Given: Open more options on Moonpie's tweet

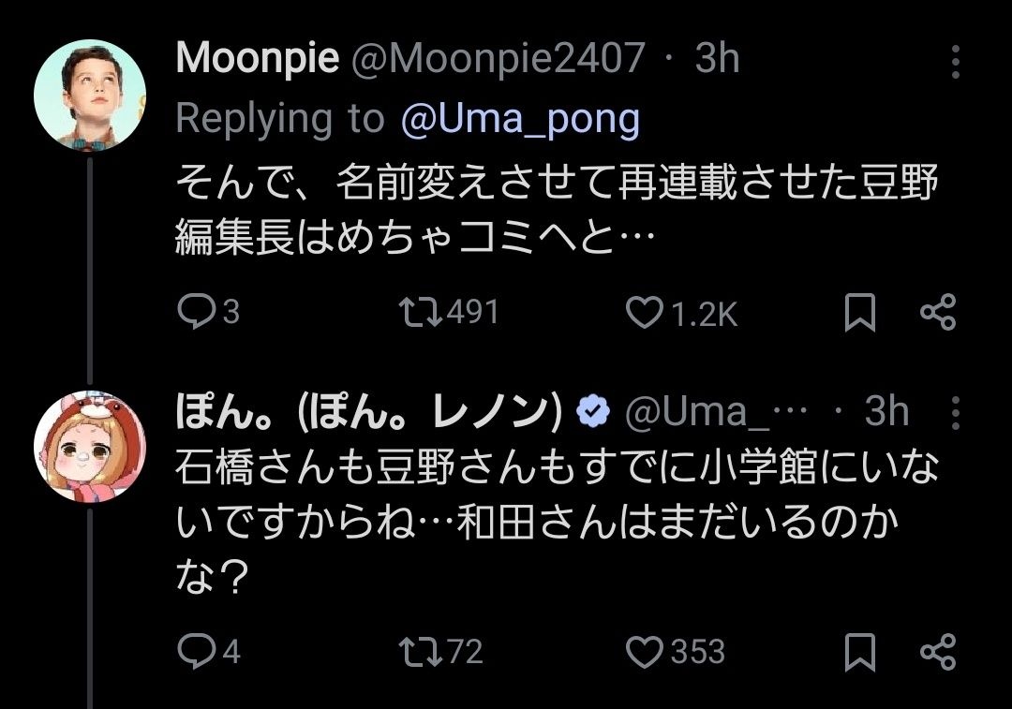Looking at the screenshot, I should (955, 61).
